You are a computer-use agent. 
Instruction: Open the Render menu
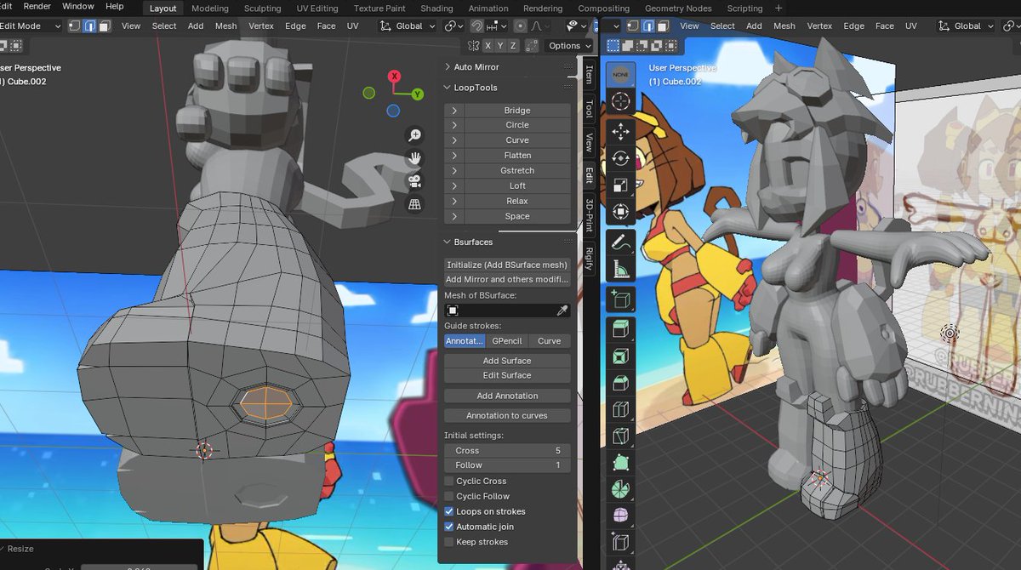point(37,7)
